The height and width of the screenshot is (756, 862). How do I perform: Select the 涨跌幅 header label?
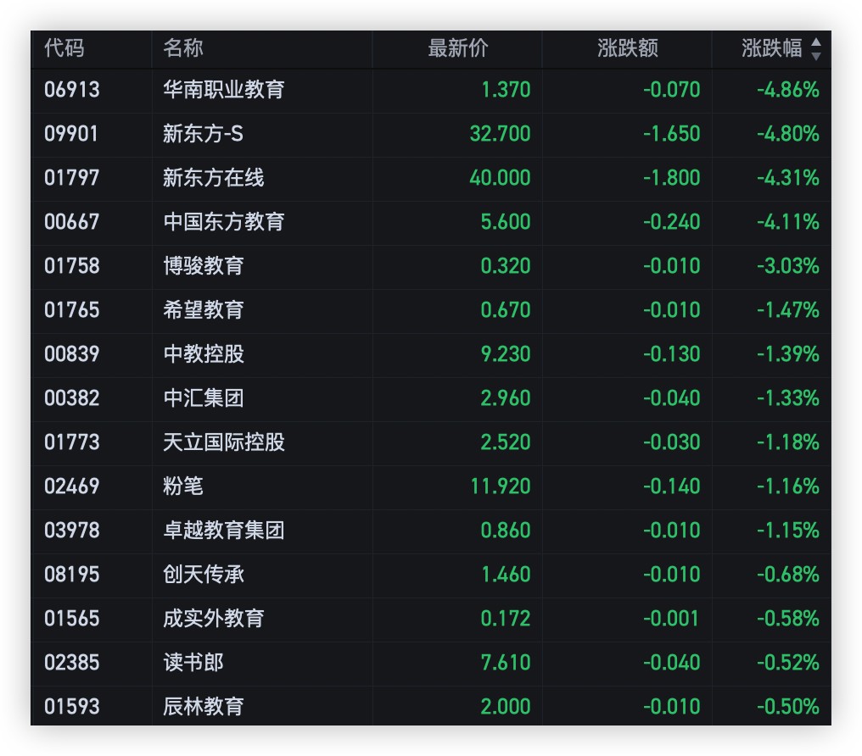770,48
